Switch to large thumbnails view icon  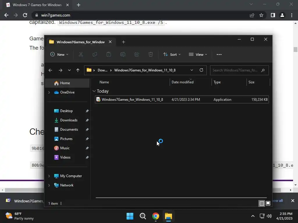[268, 204]
